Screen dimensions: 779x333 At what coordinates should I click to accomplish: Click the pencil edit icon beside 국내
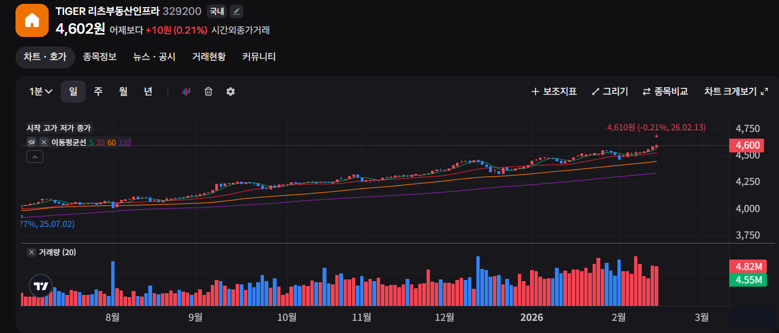(236, 11)
